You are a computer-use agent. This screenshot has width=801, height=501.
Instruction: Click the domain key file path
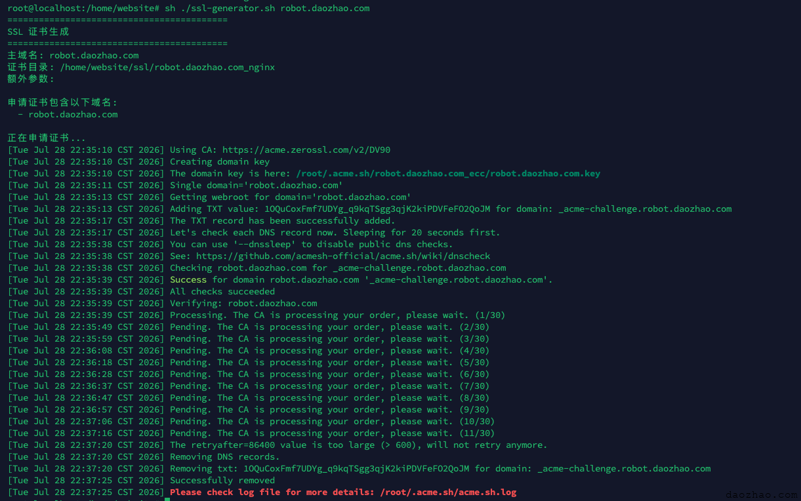pyautogui.click(x=448, y=174)
